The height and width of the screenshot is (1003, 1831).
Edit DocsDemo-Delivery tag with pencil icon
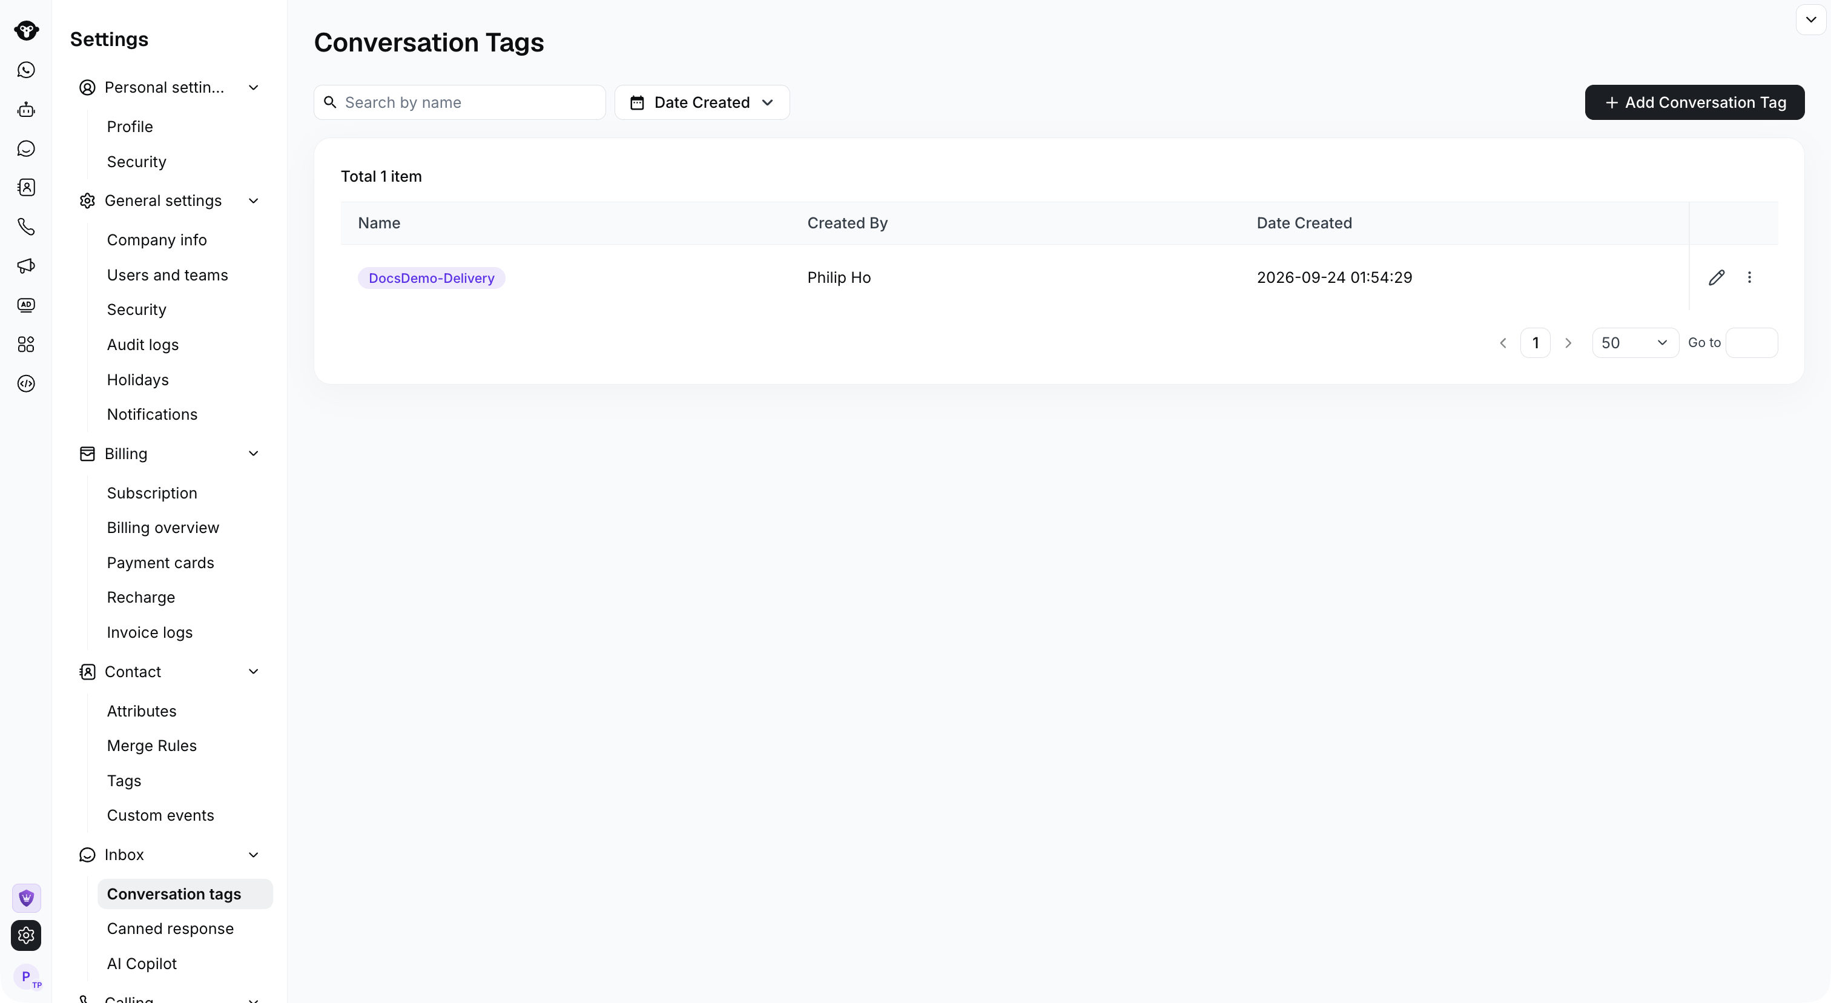(1717, 277)
